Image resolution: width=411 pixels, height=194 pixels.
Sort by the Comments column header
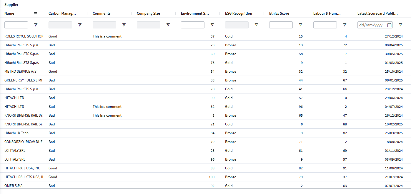tap(101, 13)
